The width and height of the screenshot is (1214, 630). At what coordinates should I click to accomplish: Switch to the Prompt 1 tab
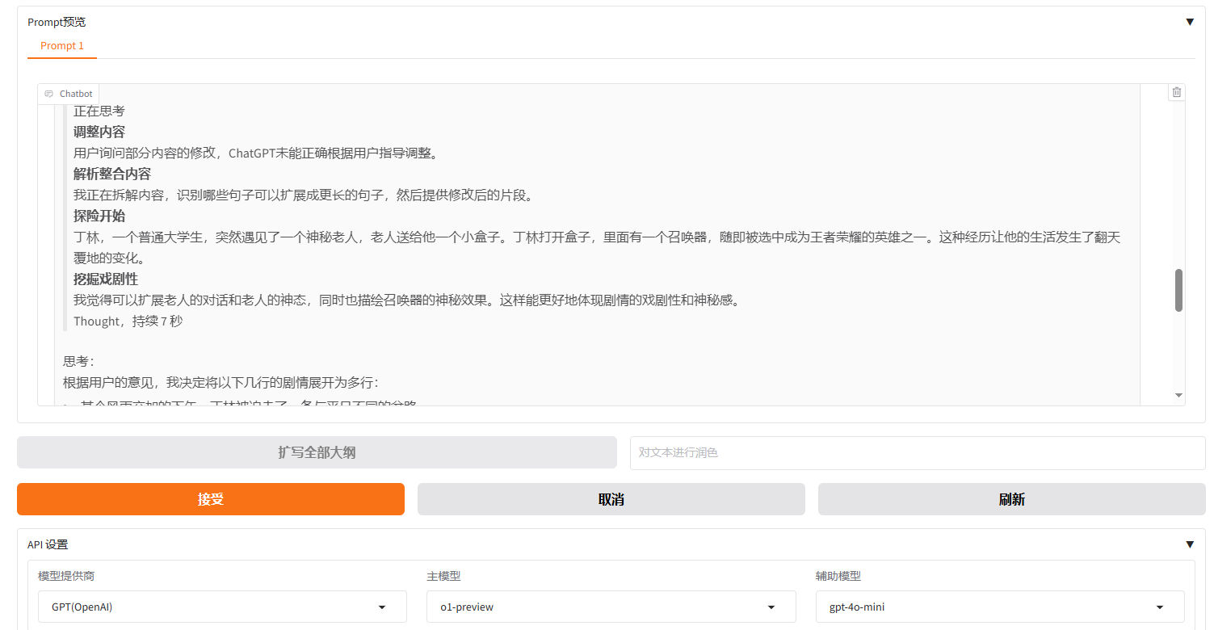(62, 46)
